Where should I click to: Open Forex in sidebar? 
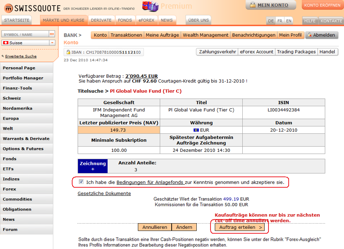point(27,189)
